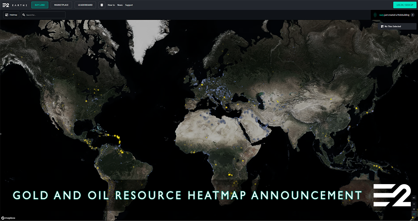Click the green globe activity feed icon
The height and width of the screenshot is (221, 418).
[x=376, y=15]
